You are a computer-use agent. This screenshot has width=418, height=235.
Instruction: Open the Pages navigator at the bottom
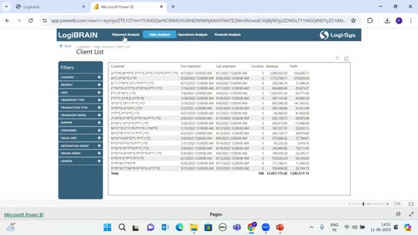pos(216,214)
